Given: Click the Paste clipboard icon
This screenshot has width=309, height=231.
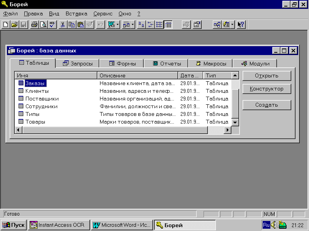Looking at the screenshot, I should pos(81,25).
